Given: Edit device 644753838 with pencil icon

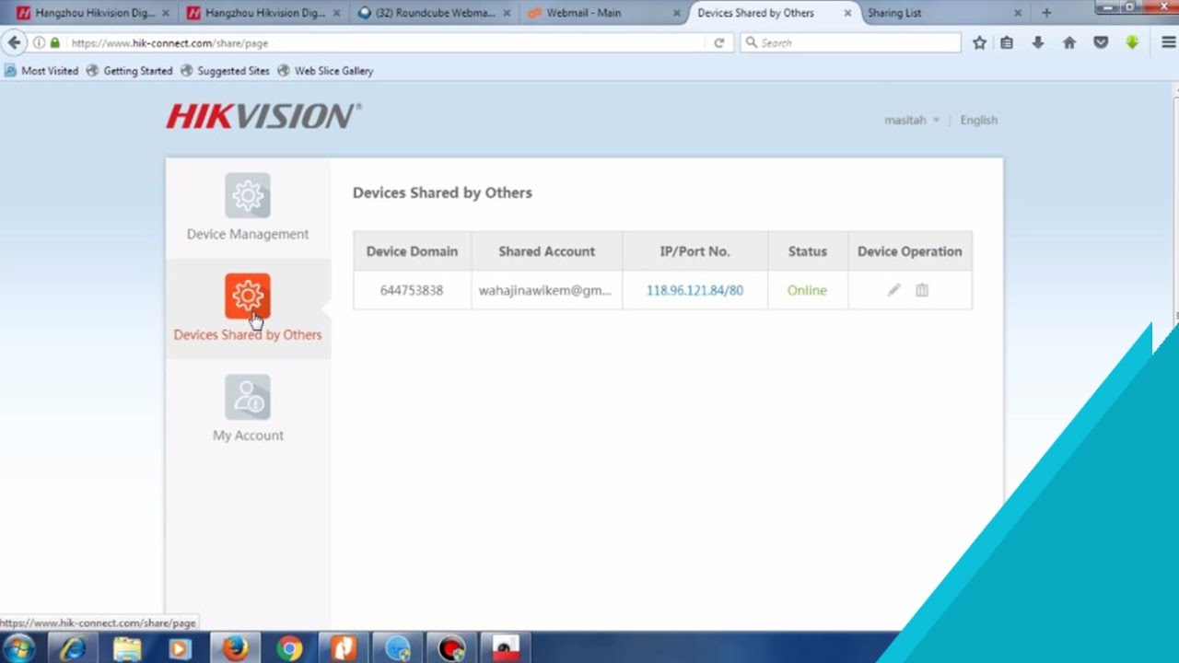Looking at the screenshot, I should [893, 290].
